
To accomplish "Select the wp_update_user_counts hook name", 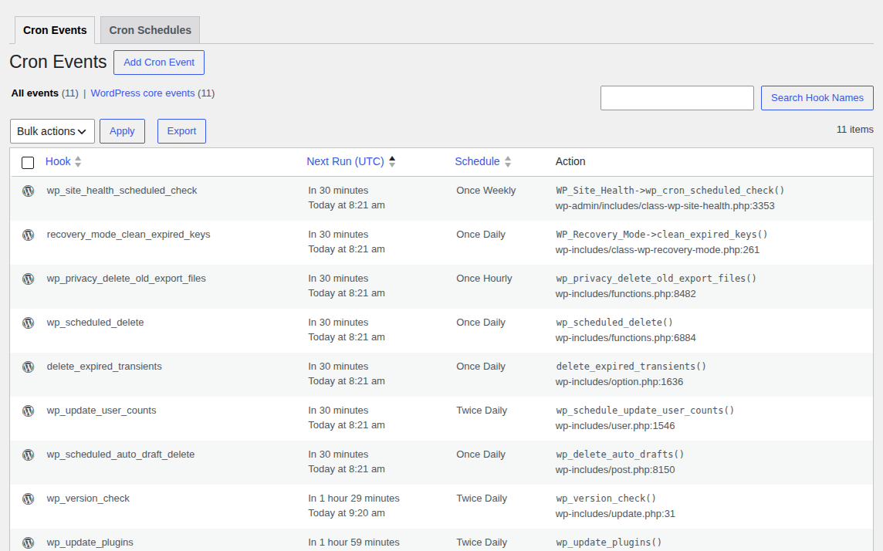I will [x=101, y=410].
